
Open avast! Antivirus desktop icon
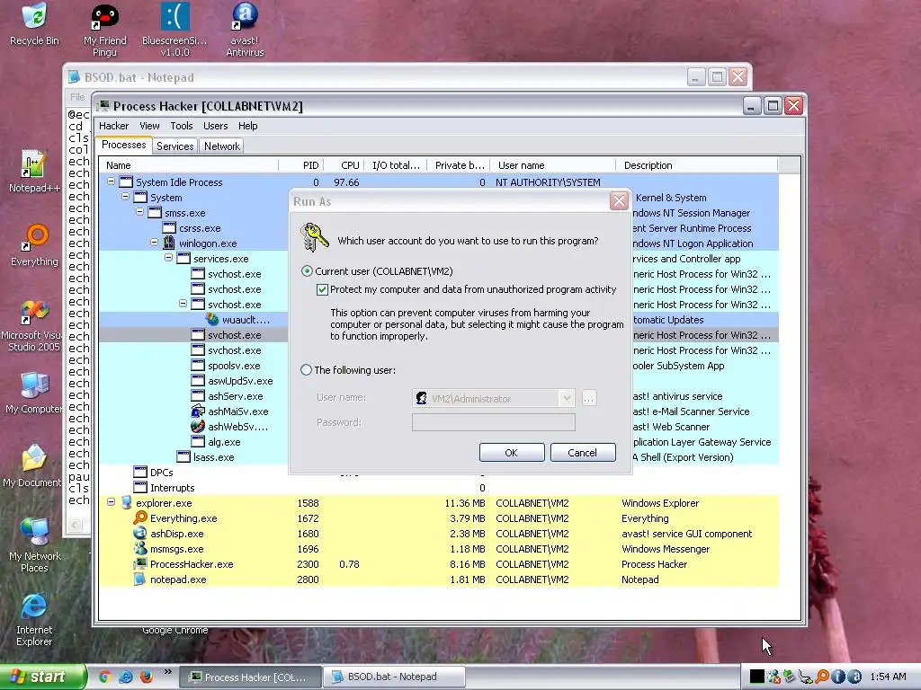[245, 31]
